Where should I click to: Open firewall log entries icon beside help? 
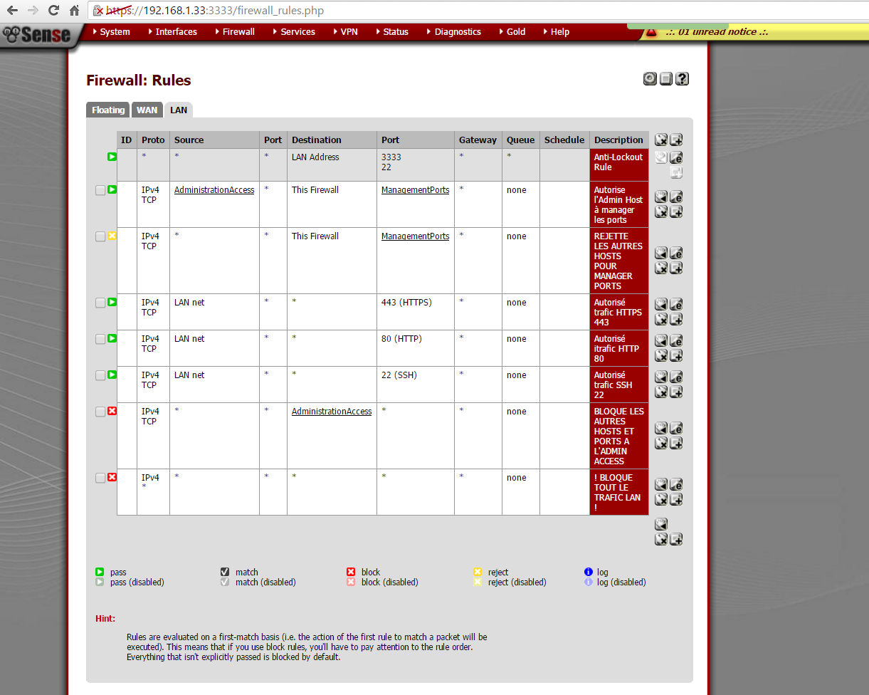pyautogui.click(x=666, y=79)
